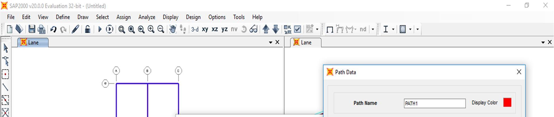Select the left Lane view tab
Viewport: 554px width, 117px height.
pos(33,42)
